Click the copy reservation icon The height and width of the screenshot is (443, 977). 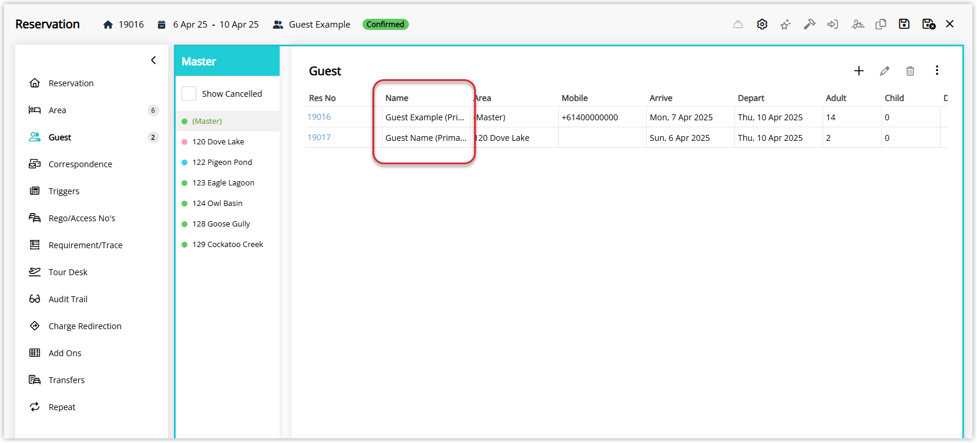click(881, 24)
